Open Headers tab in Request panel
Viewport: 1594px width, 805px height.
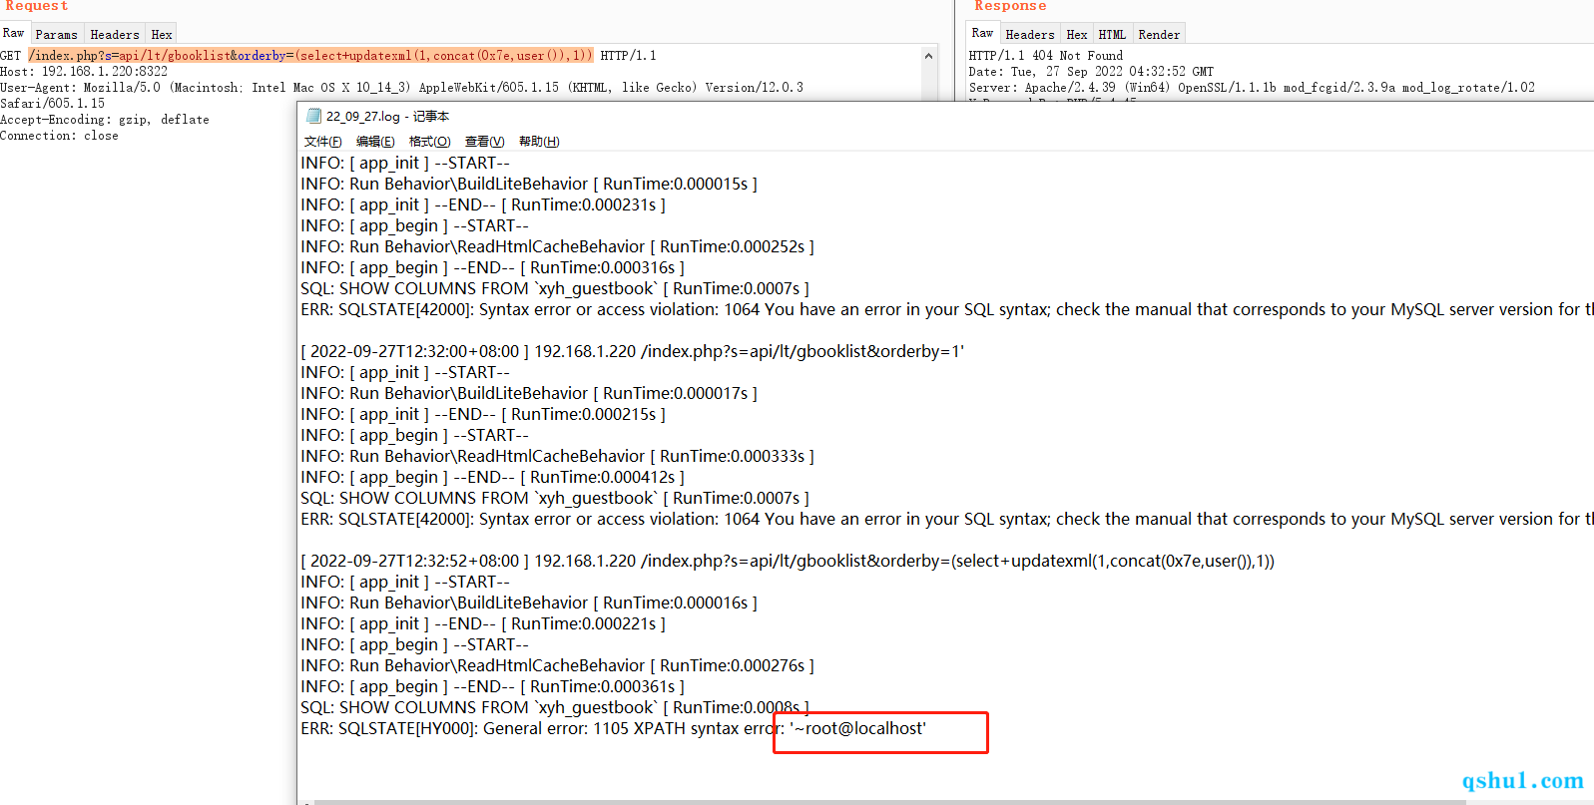(x=115, y=34)
